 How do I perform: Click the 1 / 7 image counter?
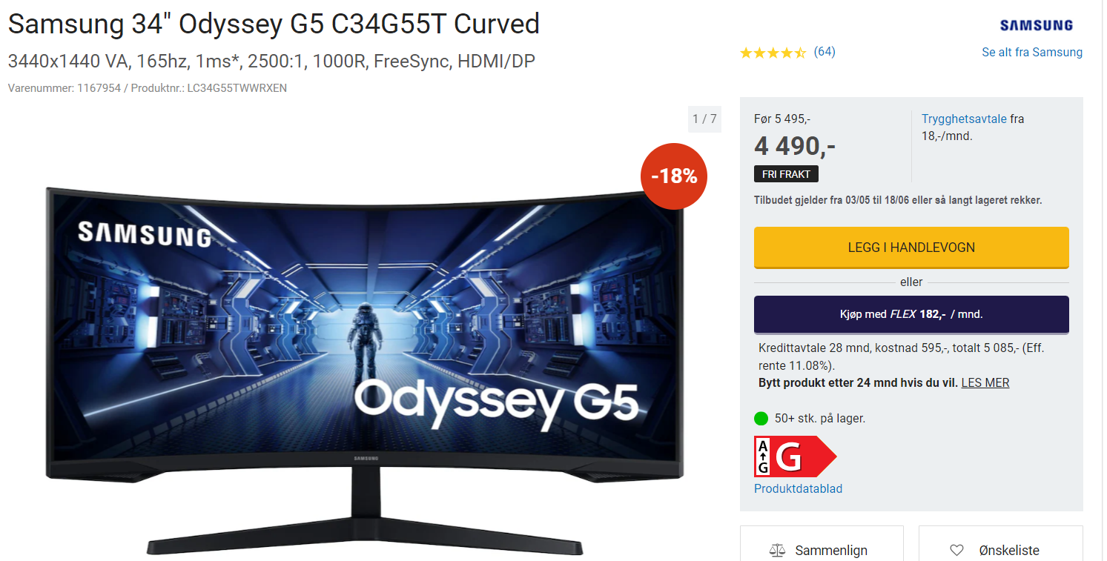pos(704,119)
